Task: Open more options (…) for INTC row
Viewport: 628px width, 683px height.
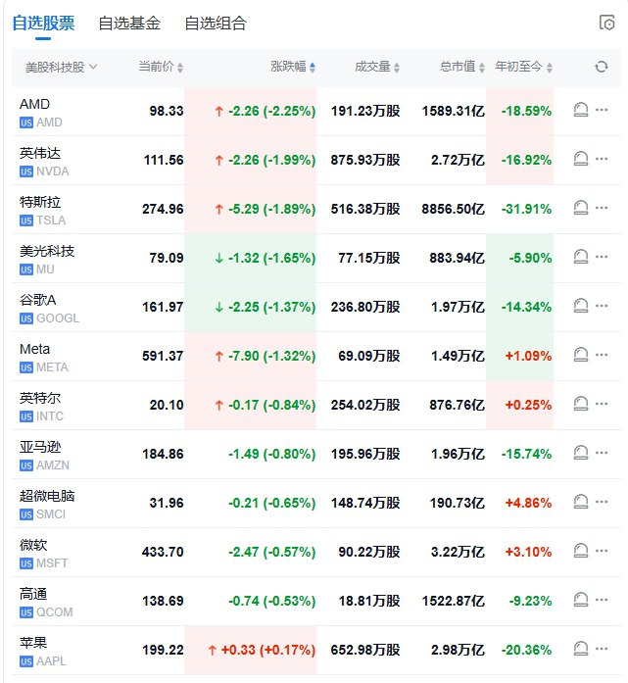Action: [602, 404]
